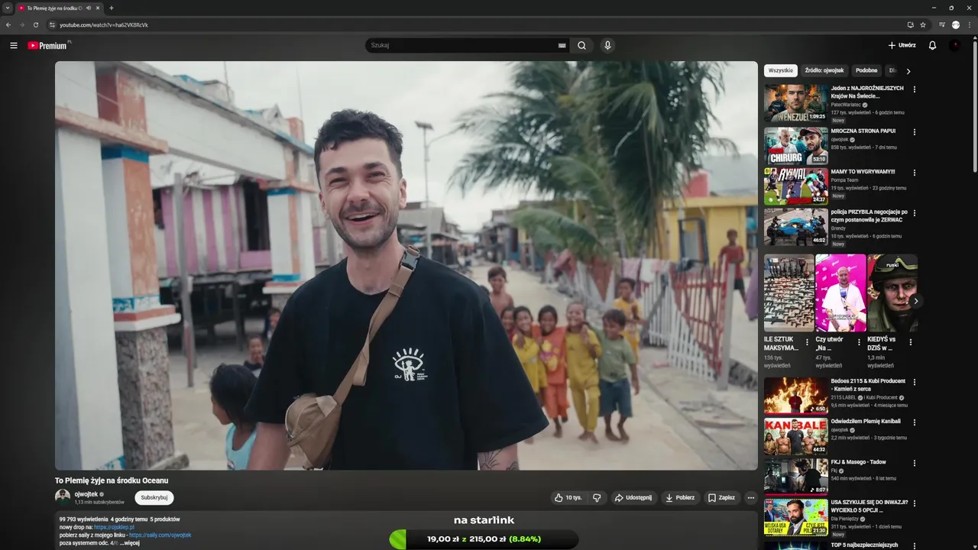
Task: Open the KIEDYŚ vs DZIŚ short
Action: pyautogui.click(x=892, y=293)
